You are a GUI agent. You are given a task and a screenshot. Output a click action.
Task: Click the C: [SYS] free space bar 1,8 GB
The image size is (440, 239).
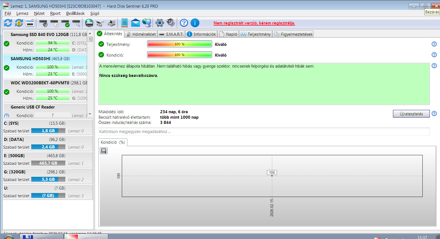pyautogui.click(x=48, y=131)
